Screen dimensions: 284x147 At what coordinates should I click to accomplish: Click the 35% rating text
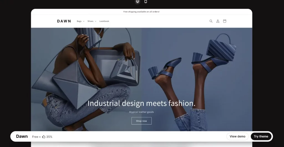[x=49, y=137]
